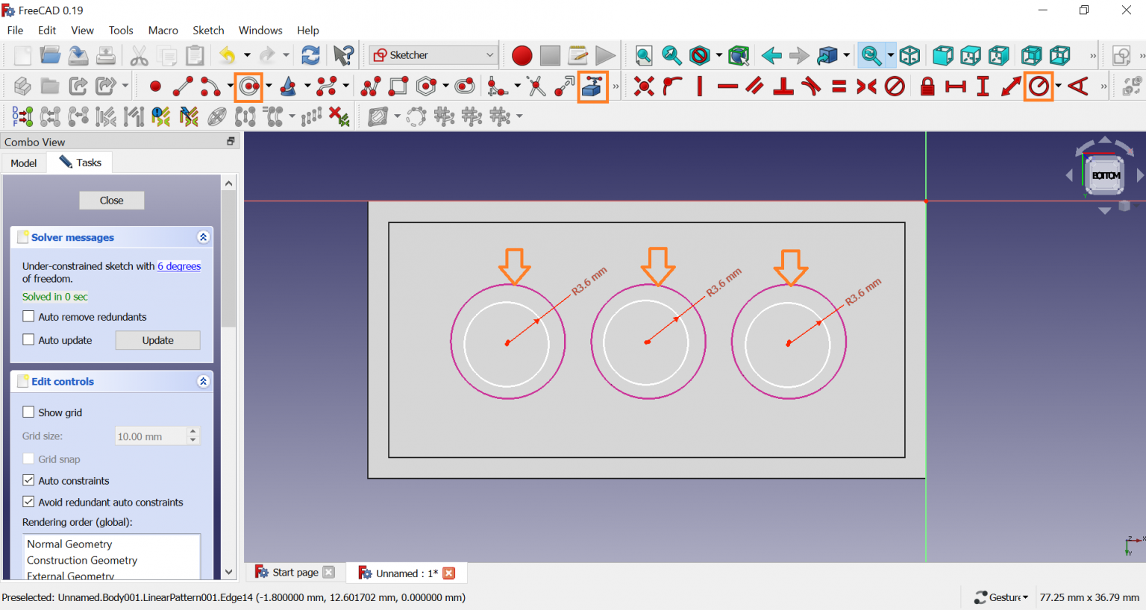The width and height of the screenshot is (1146, 610).
Task: Check the Auto remove redundants option
Action: coord(29,317)
